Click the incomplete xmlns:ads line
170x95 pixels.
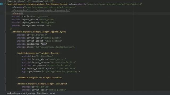[x=17, y=13]
